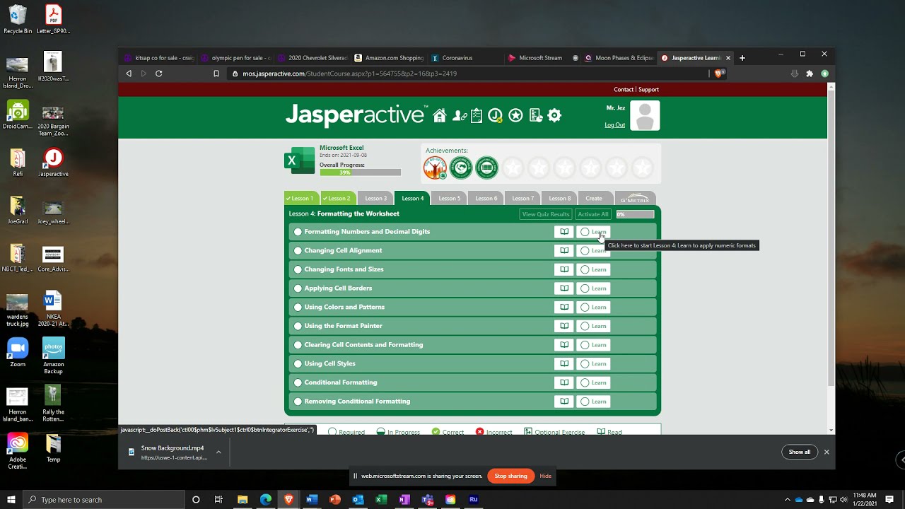Open the Create tab
This screenshot has height=509, width=905.
(594, 198)
